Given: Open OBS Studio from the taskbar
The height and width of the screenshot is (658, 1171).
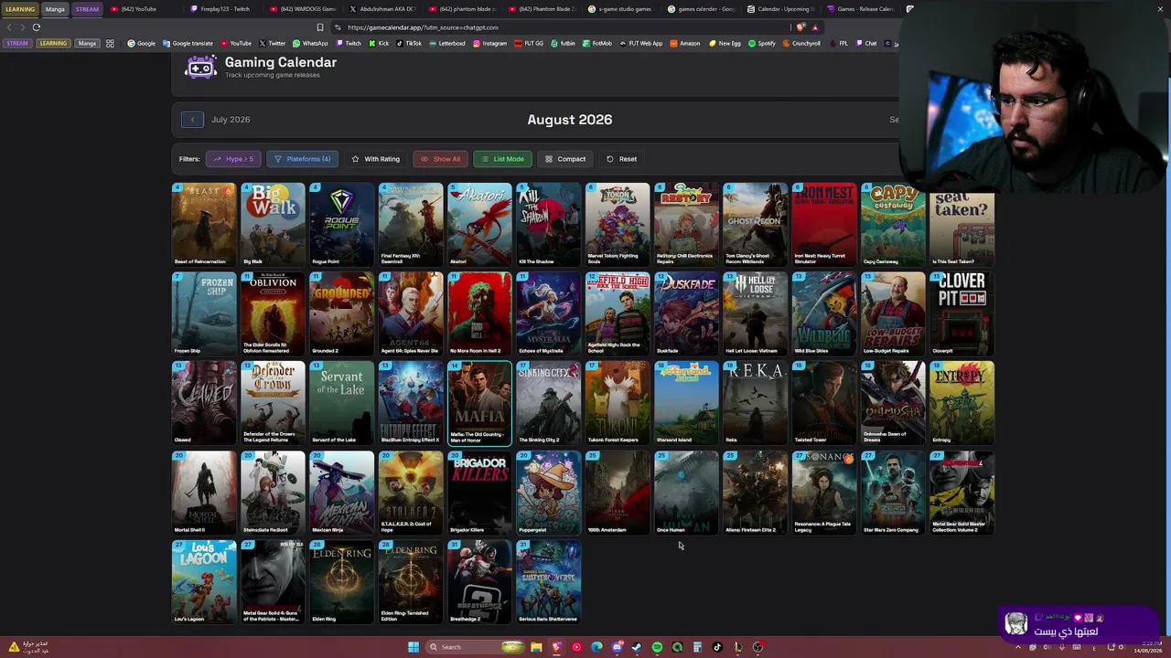Looking at the screenshot, I should point(757,647).
